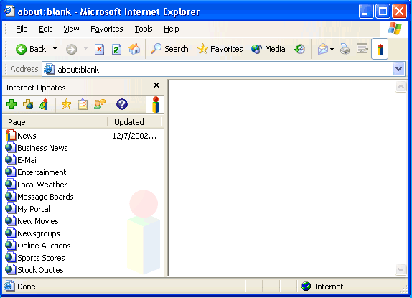The image size is (412, 298).
Task: Expand the address bar dropdown
Action: pos(398,69)
